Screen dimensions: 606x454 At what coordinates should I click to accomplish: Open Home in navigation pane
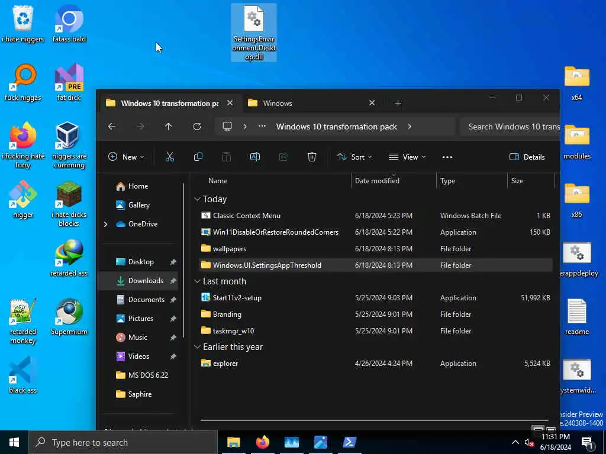tap(138, 186)
